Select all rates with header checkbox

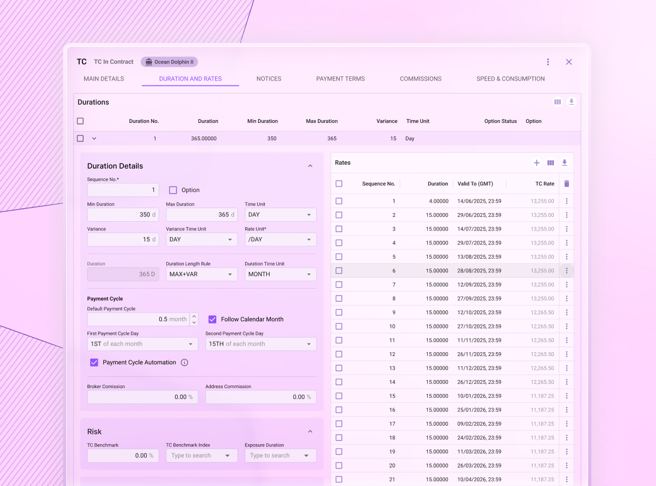(x=339, y=184)
